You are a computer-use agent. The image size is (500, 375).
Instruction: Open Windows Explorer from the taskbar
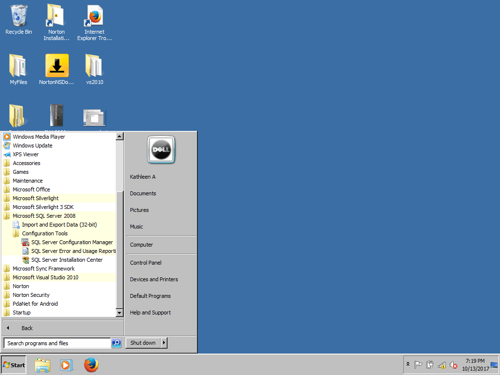42,365
